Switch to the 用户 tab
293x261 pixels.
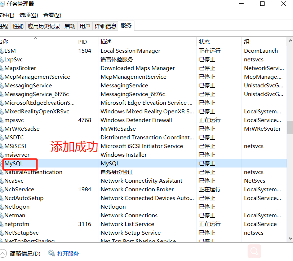tap(85, 26)
